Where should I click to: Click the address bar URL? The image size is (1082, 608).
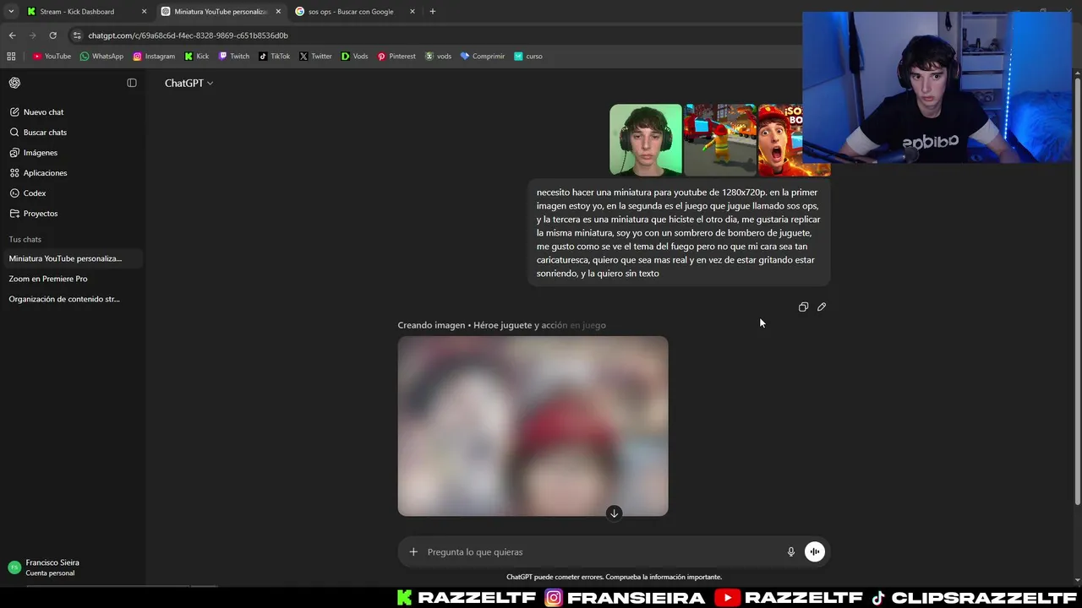pos(188,35)
